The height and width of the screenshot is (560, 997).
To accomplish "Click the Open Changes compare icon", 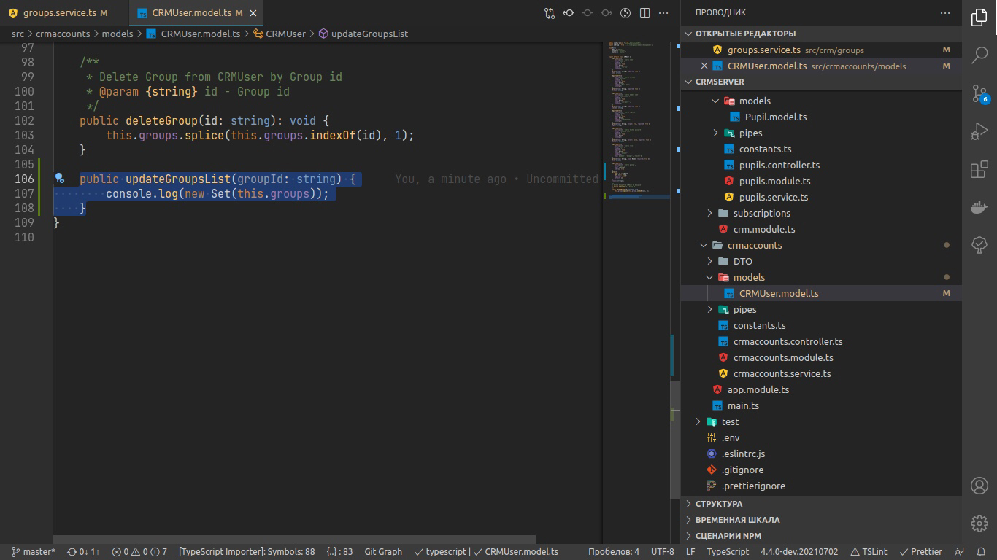I will click(x=550, y=12).
